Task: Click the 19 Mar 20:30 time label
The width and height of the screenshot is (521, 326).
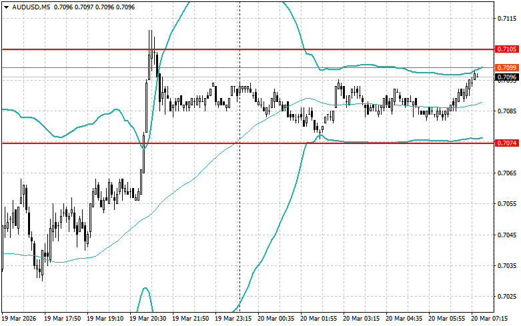Action: [x=148, y=319]
